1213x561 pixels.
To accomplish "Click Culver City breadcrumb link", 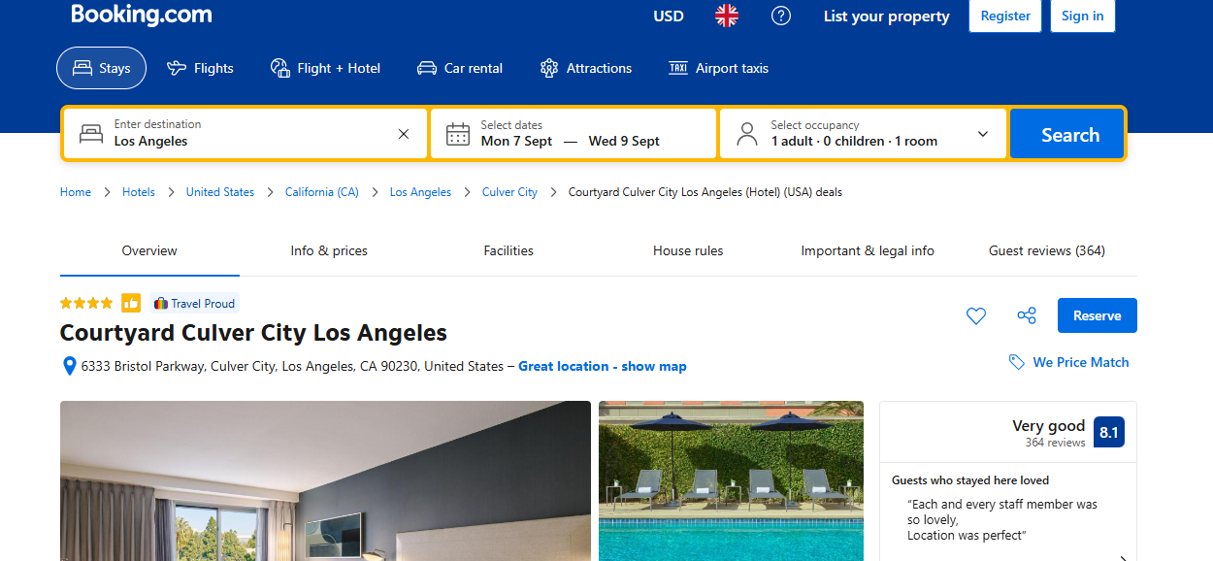I will coord(509,192).
